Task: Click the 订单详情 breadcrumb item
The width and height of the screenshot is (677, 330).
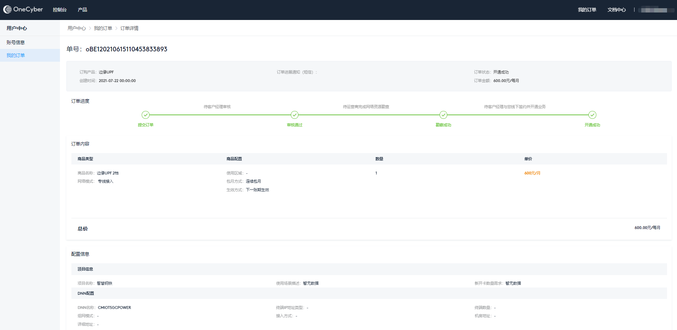Action: (x=129, y=28)
